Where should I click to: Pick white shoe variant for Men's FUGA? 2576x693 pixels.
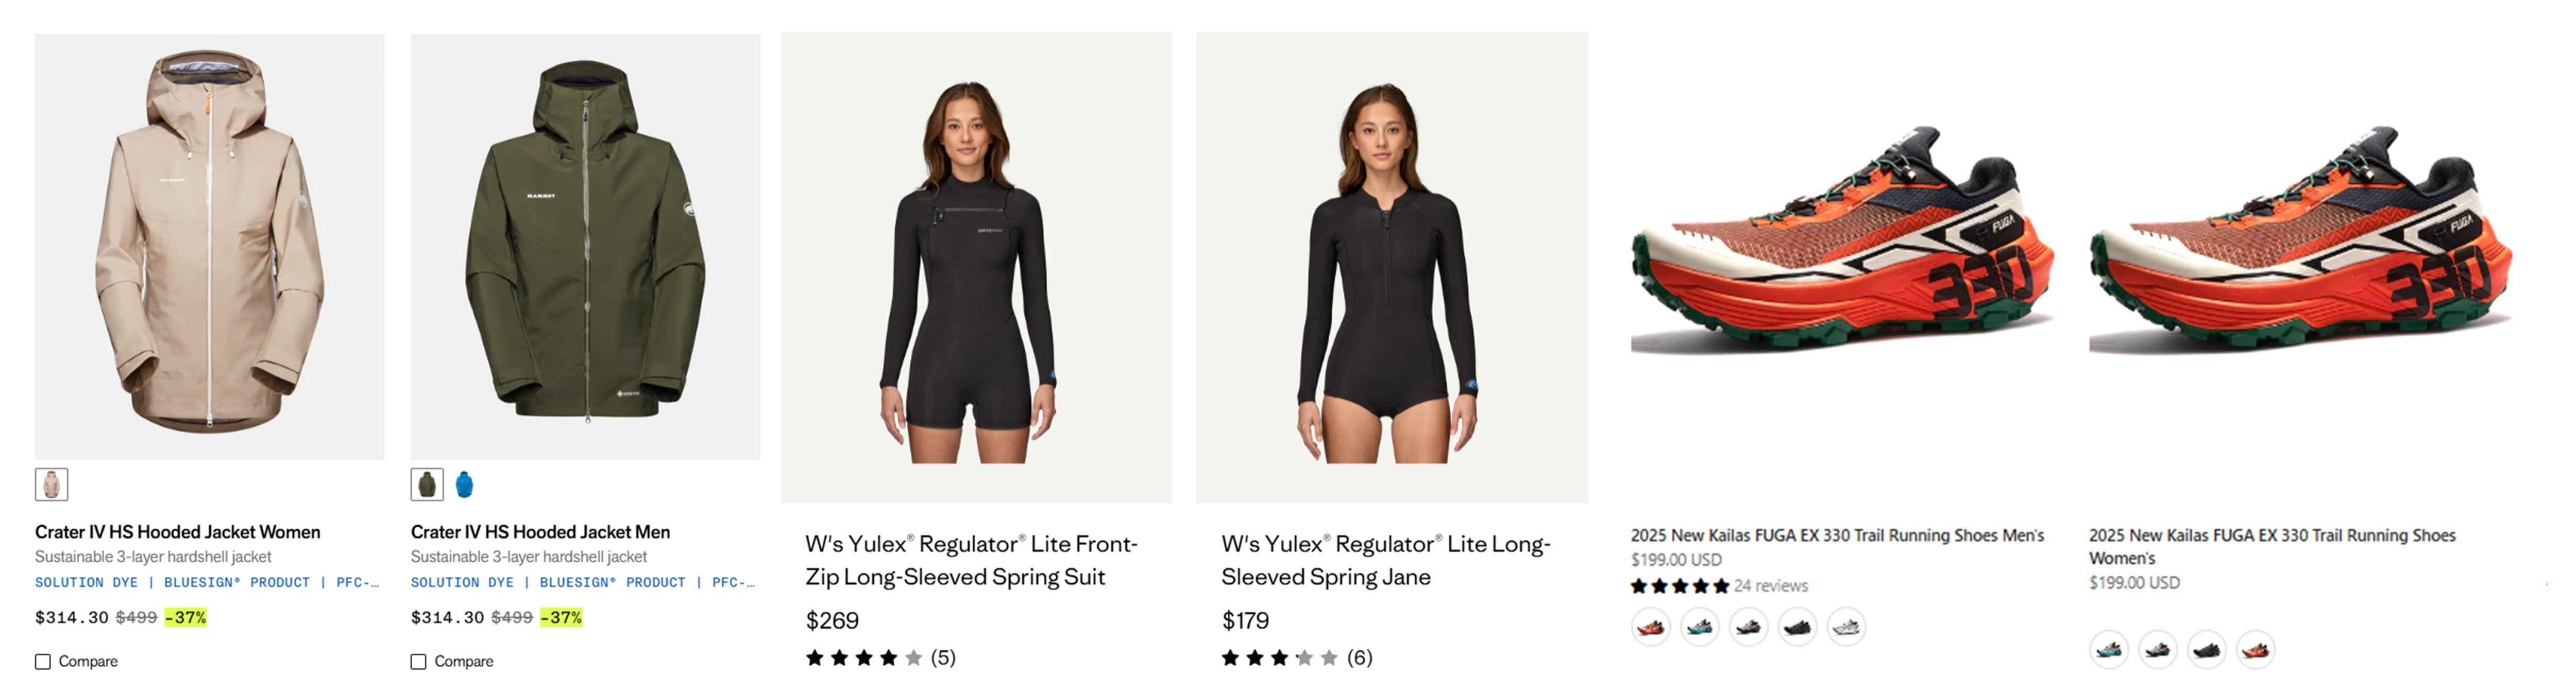coord(1845,627)
